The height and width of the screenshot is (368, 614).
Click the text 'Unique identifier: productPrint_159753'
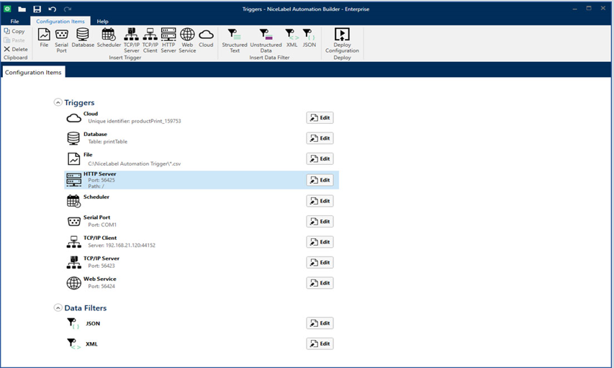135,121
